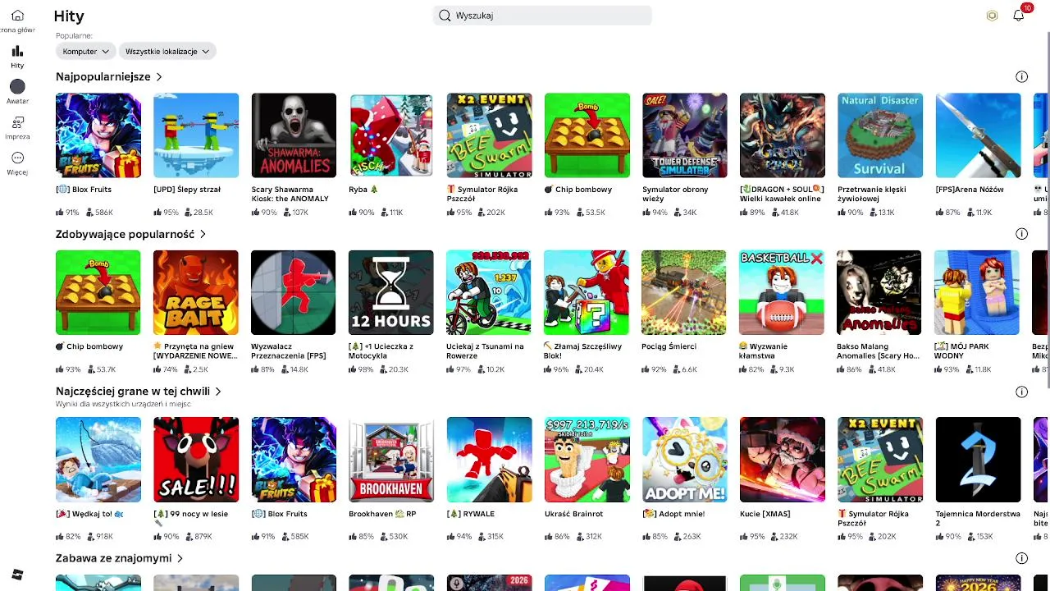Click the Pociąg Śmierci title text
Image resolution: width=1050 pixels, height=591 pixels.
(669, 346)
